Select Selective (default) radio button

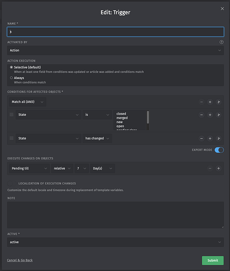tap(11, 67)
